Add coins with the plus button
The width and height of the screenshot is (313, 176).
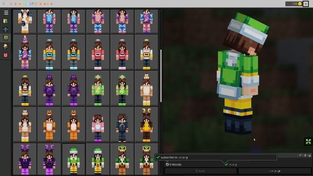306,3
